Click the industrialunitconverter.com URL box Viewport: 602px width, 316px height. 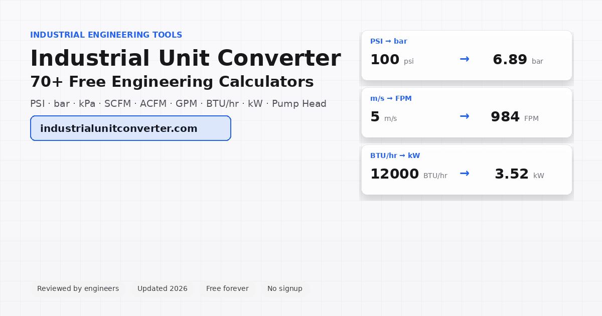(130, 128)
